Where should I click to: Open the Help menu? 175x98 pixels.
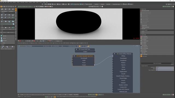pyautogui.click(x=47, y=2)
